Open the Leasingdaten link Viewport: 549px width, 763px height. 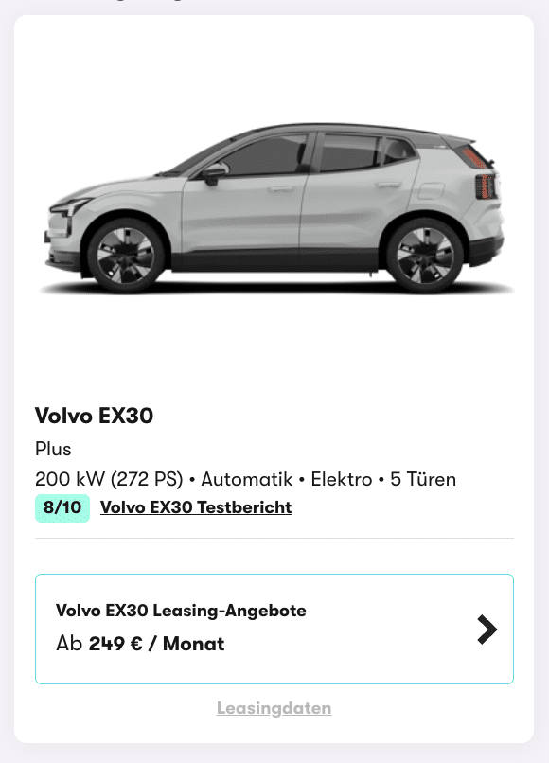point(274,708)
